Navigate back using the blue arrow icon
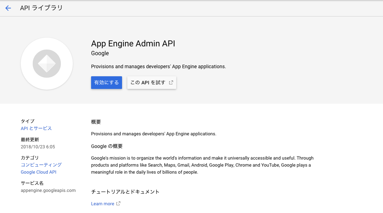Viewport: 383px width, 213px height. [8, 8]
